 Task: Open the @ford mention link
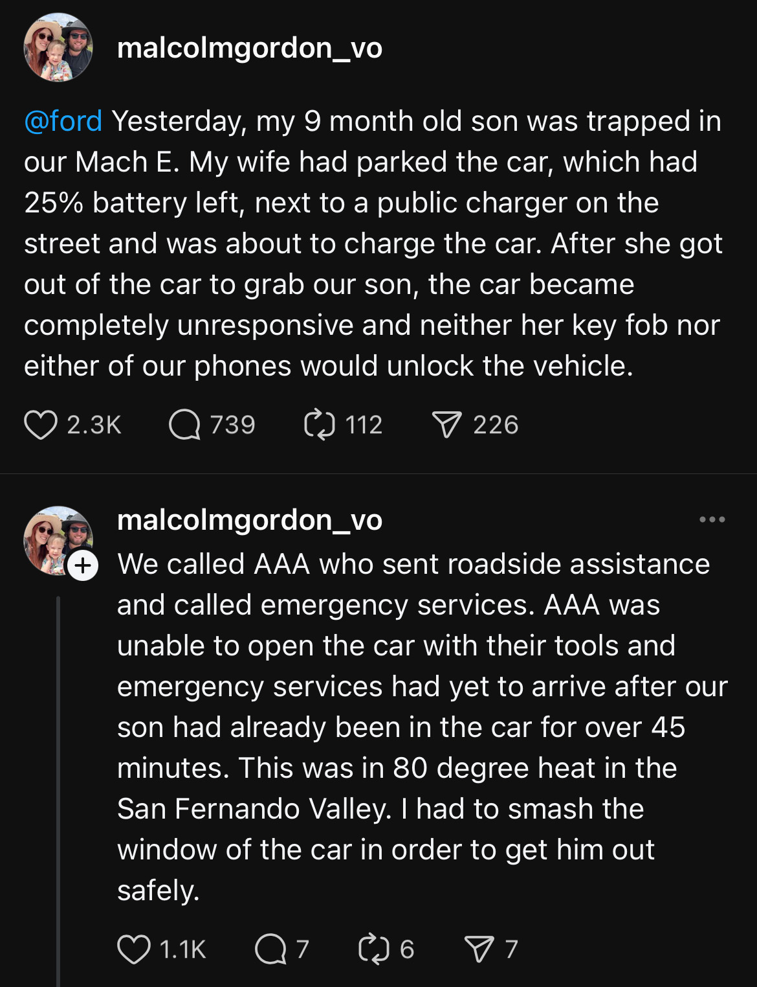[63, 121]
